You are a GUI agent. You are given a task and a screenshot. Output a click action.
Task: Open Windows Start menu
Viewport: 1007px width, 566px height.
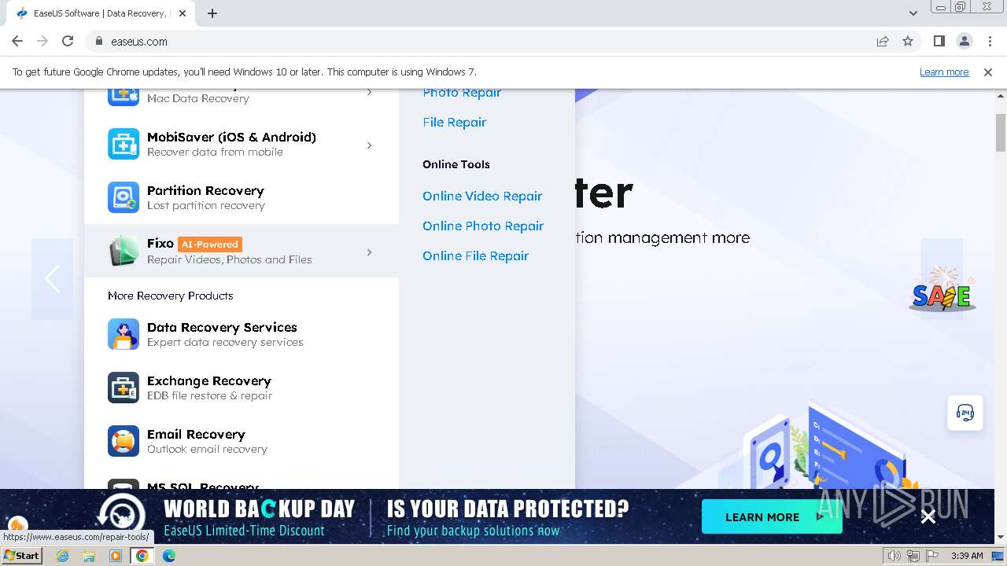[21, 556]
